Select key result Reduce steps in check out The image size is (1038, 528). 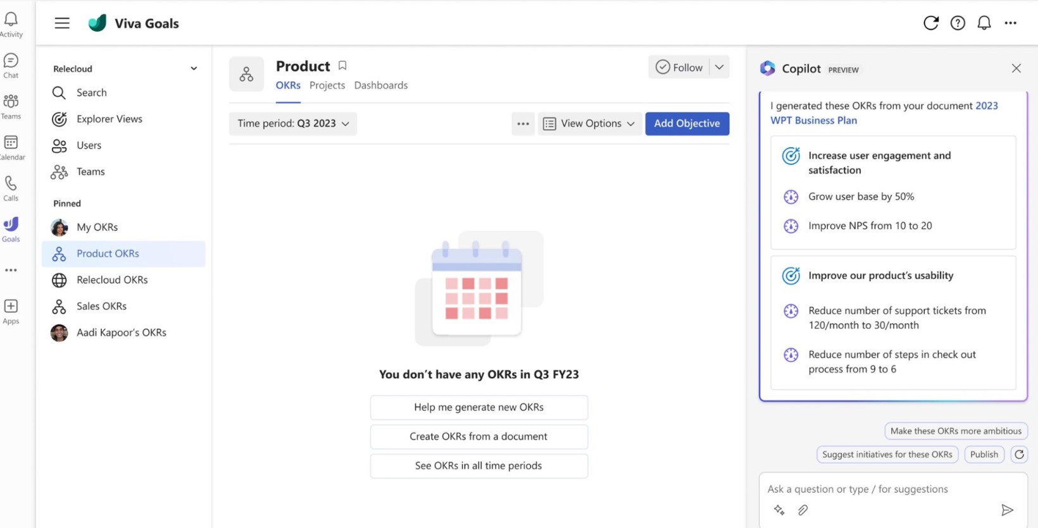892,362
